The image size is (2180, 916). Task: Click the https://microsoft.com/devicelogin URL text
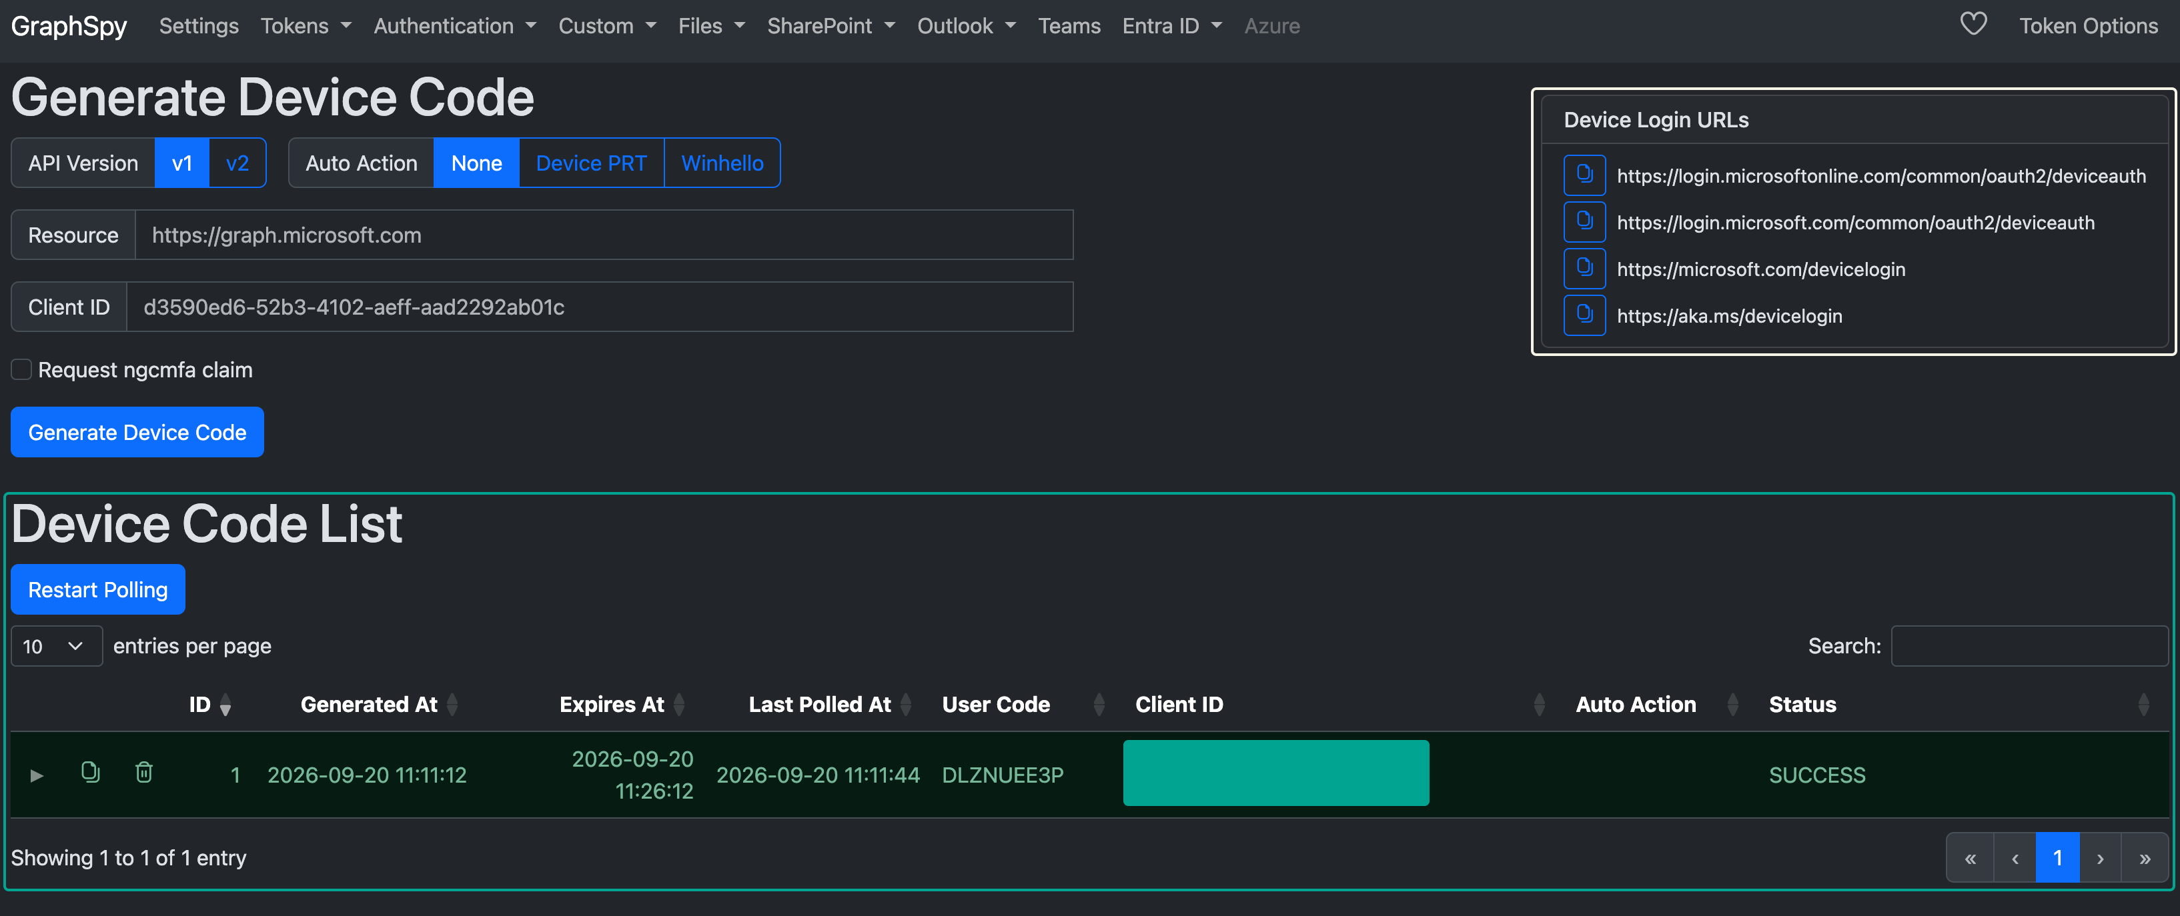(1760, 269)
